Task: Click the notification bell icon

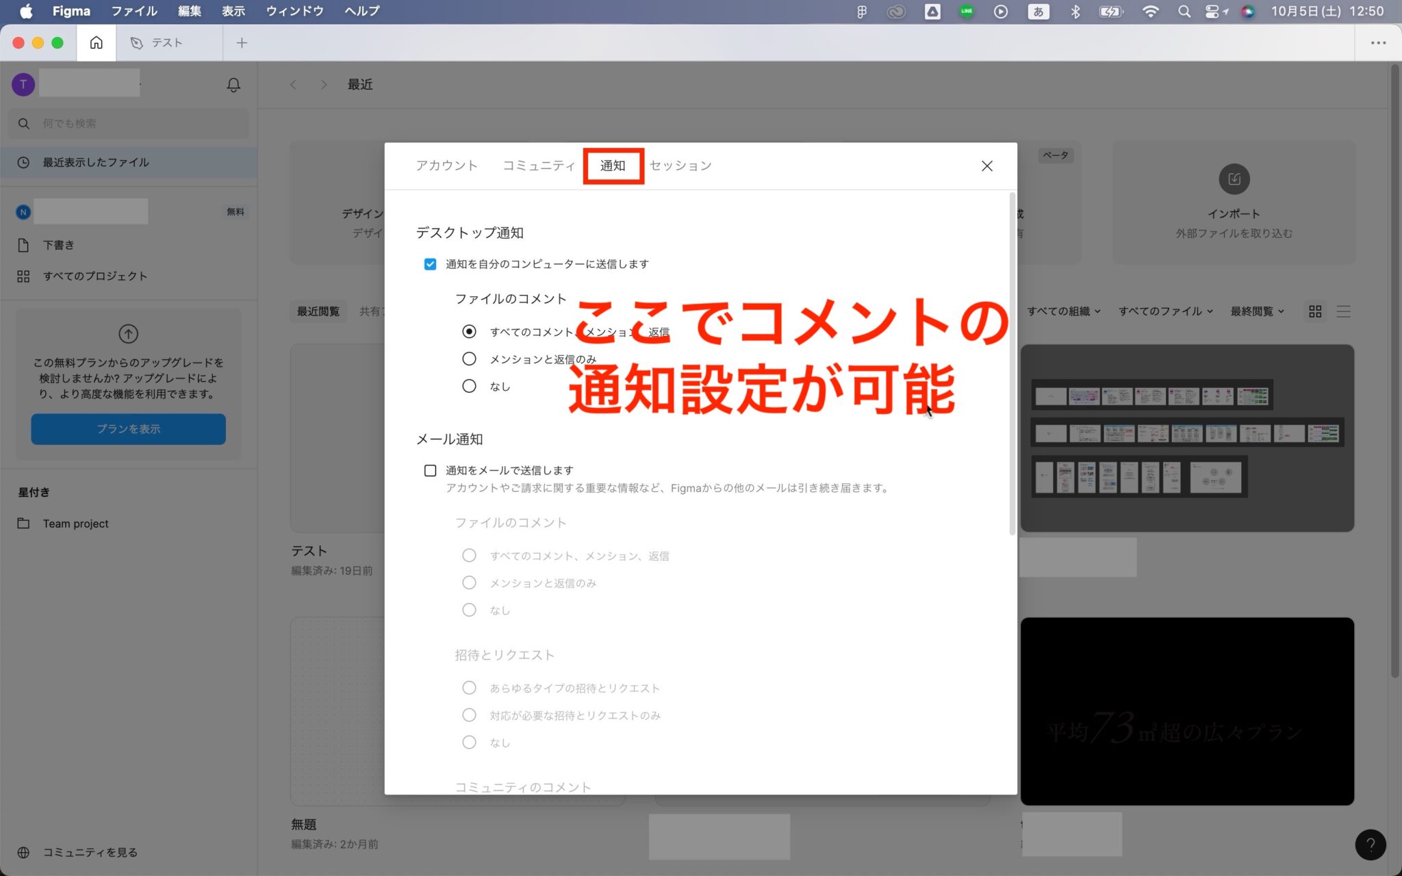Action: [x=233, y=85]
